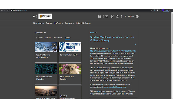
Task: Open the message alerts envelope icon
Action: (107, 16)
